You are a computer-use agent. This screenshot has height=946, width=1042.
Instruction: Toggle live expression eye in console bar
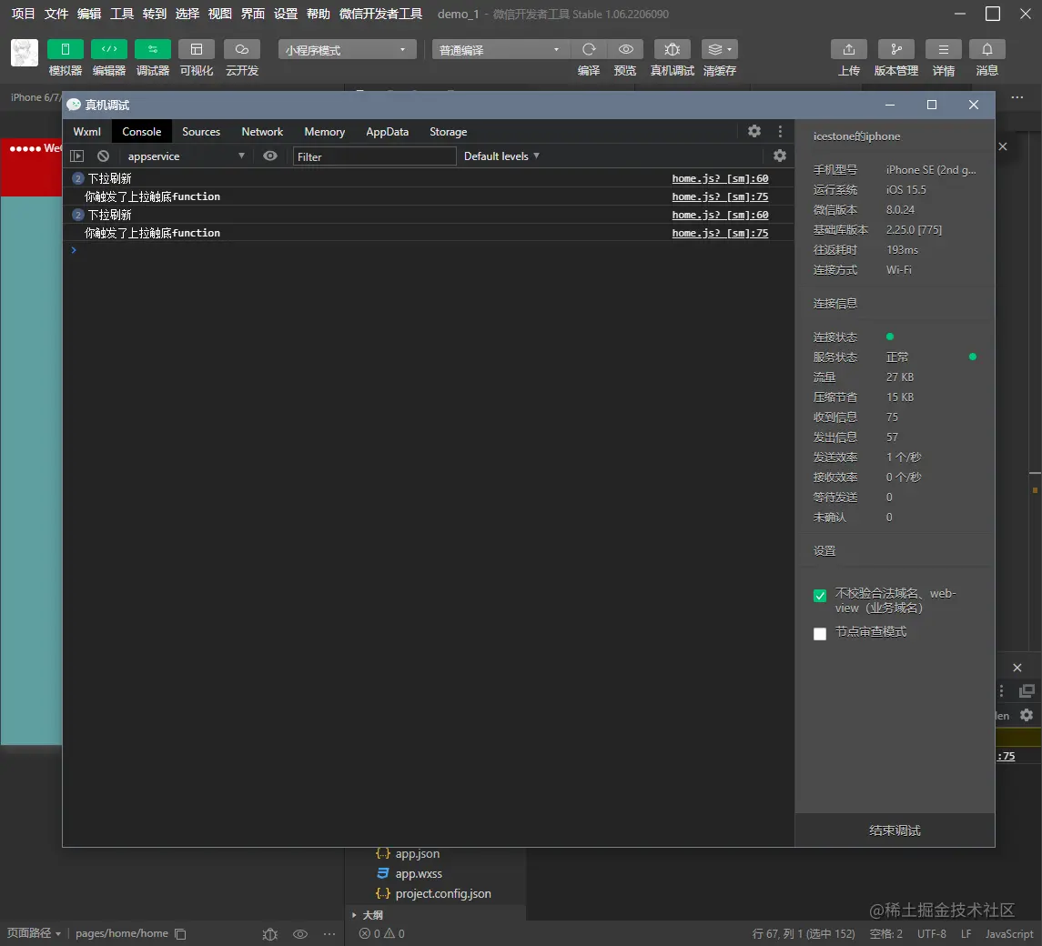[x=269, y=156]
